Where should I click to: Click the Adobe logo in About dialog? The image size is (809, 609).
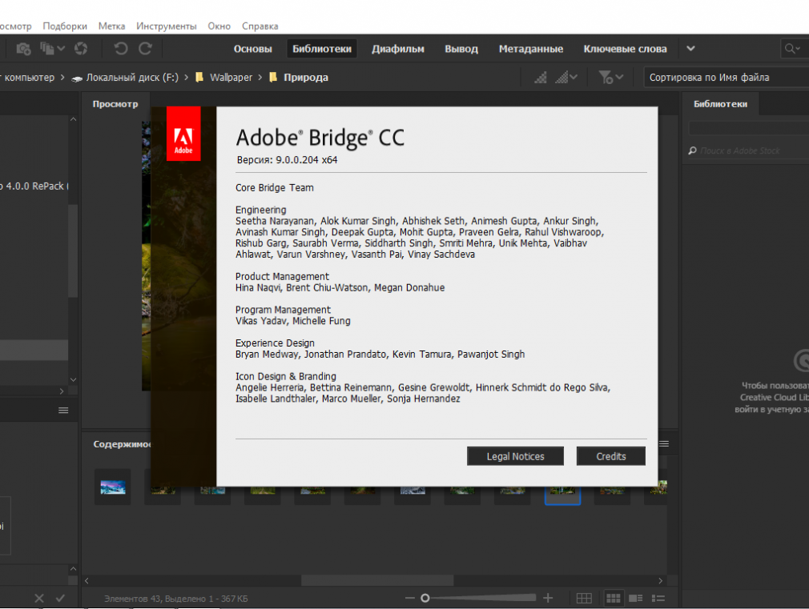coord(183,134)
